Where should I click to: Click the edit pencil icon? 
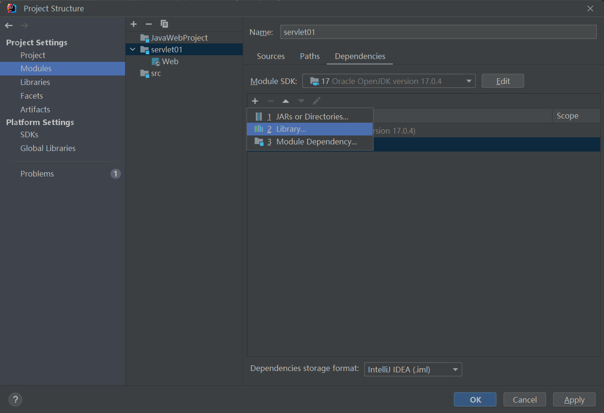click(x=317, y=101)
